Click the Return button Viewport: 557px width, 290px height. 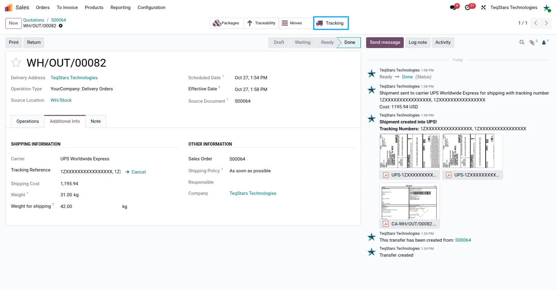point(34,42)
